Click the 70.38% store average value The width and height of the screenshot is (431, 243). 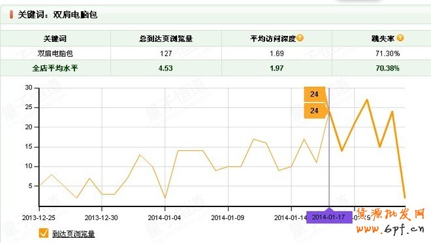(387, 68)
